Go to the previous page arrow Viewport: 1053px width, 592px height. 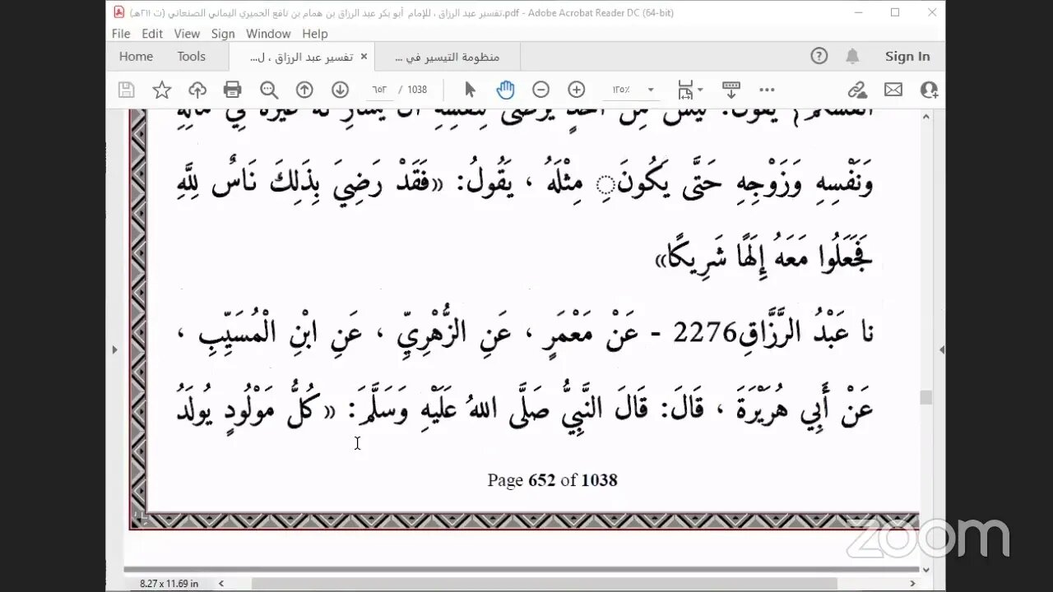click(x=304, y=90)
